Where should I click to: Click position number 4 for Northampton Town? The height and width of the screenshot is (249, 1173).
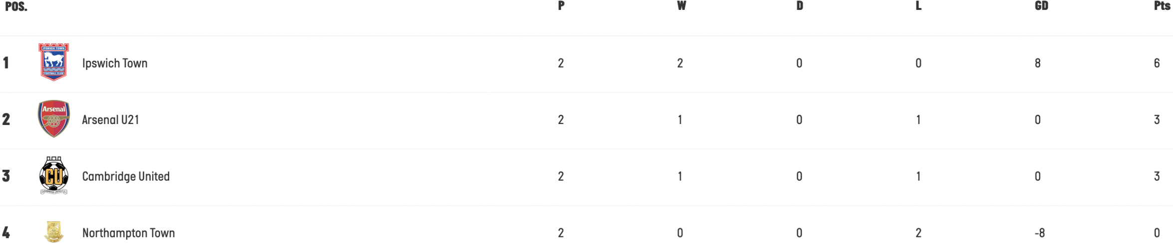point(6,232)
